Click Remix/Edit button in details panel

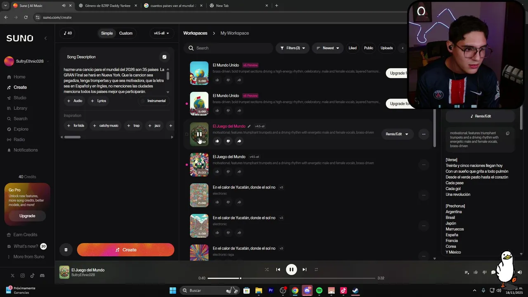tap(481, 116)
